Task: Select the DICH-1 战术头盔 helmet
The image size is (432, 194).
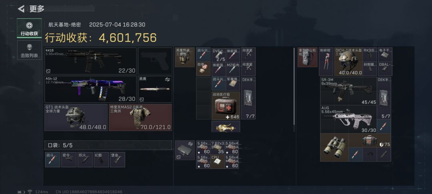Action: tap(348, 62)
